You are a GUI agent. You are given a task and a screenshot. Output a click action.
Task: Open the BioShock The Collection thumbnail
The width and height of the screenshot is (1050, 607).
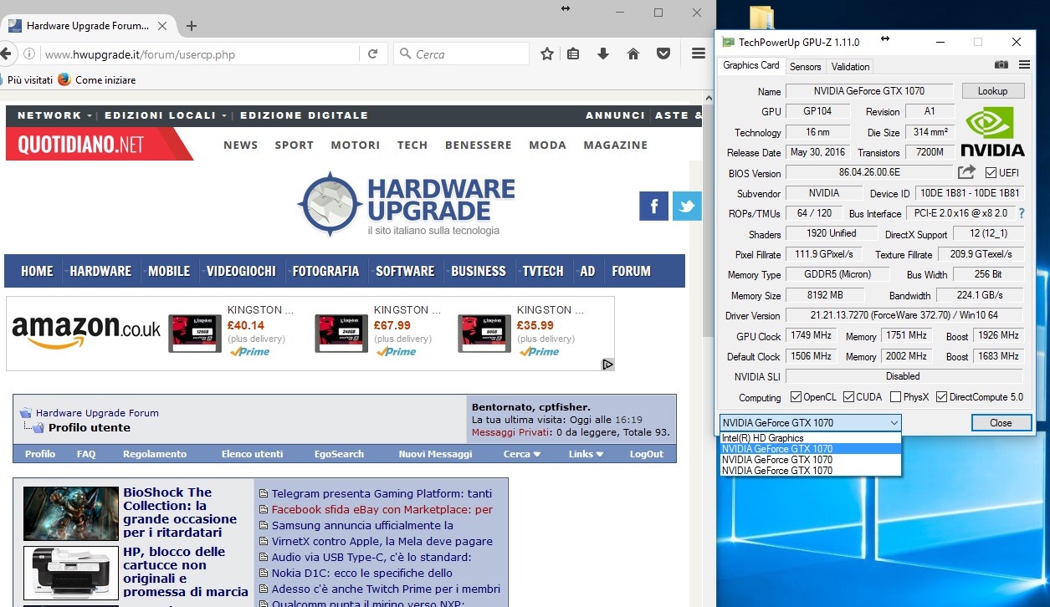(x=71, y=513)
